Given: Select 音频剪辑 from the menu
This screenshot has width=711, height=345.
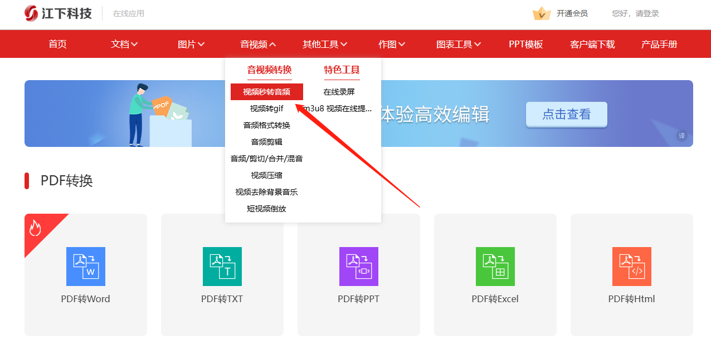Looking at the screenshot, I should (267, 142).
